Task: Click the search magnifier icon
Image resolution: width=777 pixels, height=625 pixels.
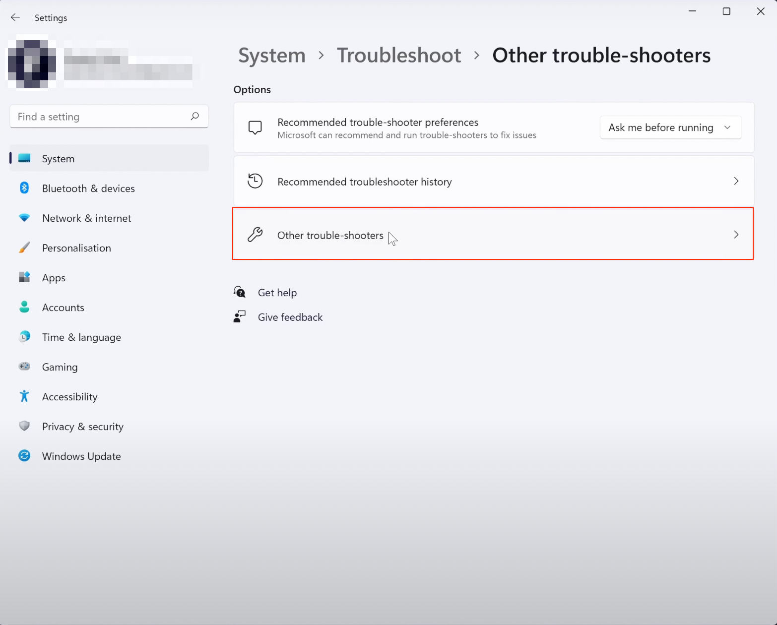Action: 194,116
